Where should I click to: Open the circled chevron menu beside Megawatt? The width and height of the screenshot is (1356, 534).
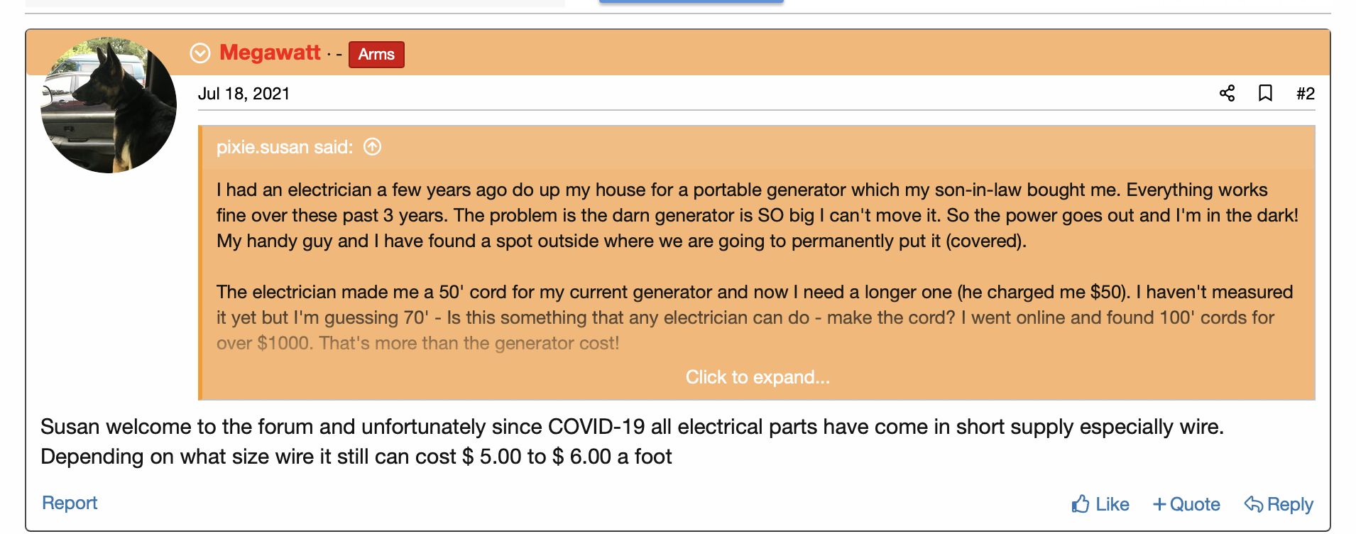200,53
